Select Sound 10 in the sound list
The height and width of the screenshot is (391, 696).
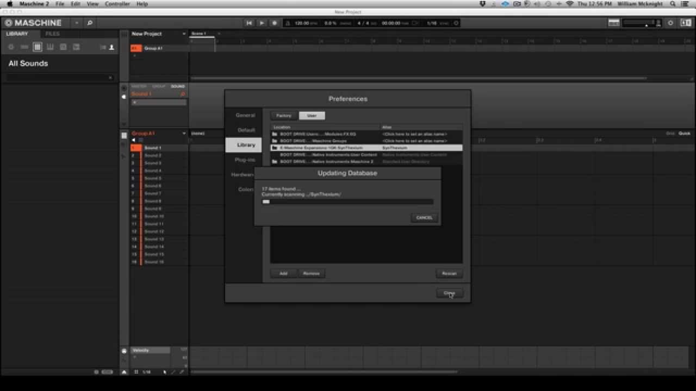coord(160,216)
